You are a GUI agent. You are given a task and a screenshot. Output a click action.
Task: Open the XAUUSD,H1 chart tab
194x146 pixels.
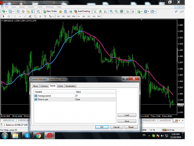coord(165,120)
